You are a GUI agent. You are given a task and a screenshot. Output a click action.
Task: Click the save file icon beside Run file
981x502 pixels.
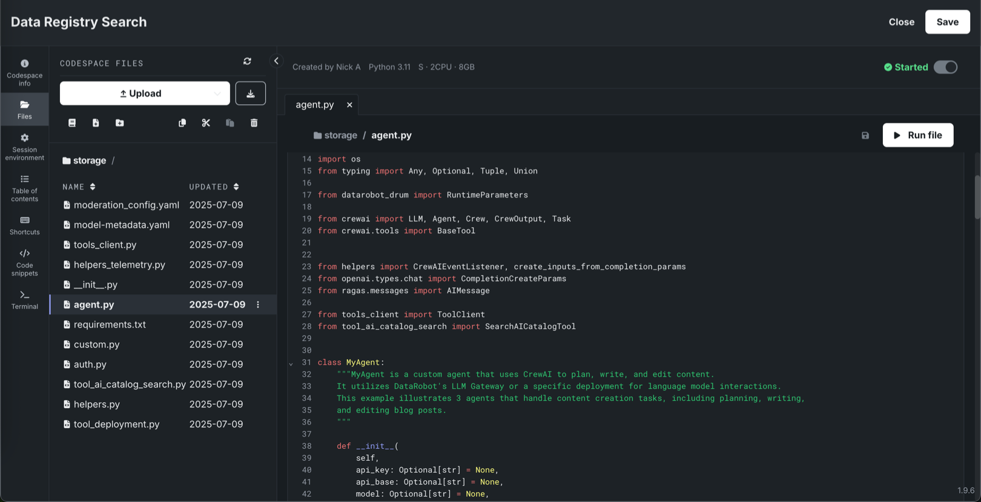pyautogui.click(x=865, y=136)
